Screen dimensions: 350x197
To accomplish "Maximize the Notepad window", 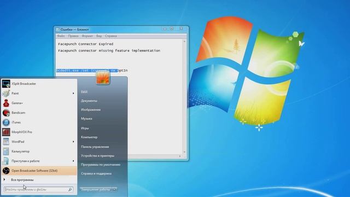I will 172,28.
